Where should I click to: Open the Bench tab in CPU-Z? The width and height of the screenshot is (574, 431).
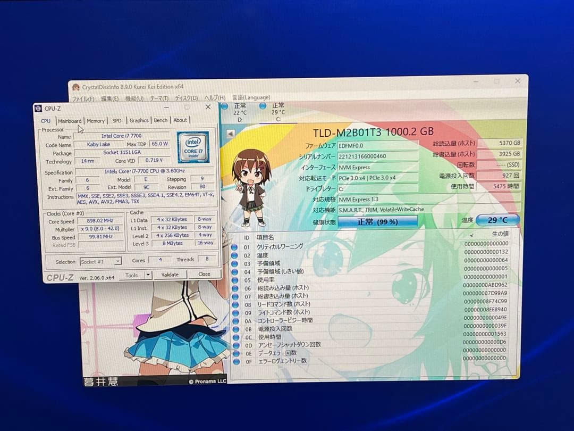(x=161, y=120)
